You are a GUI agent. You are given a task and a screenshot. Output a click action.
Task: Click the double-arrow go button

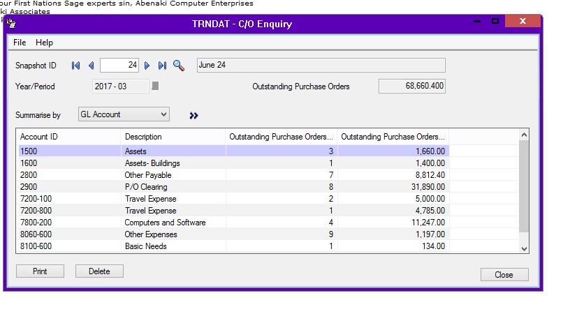(x=193, y=115)
